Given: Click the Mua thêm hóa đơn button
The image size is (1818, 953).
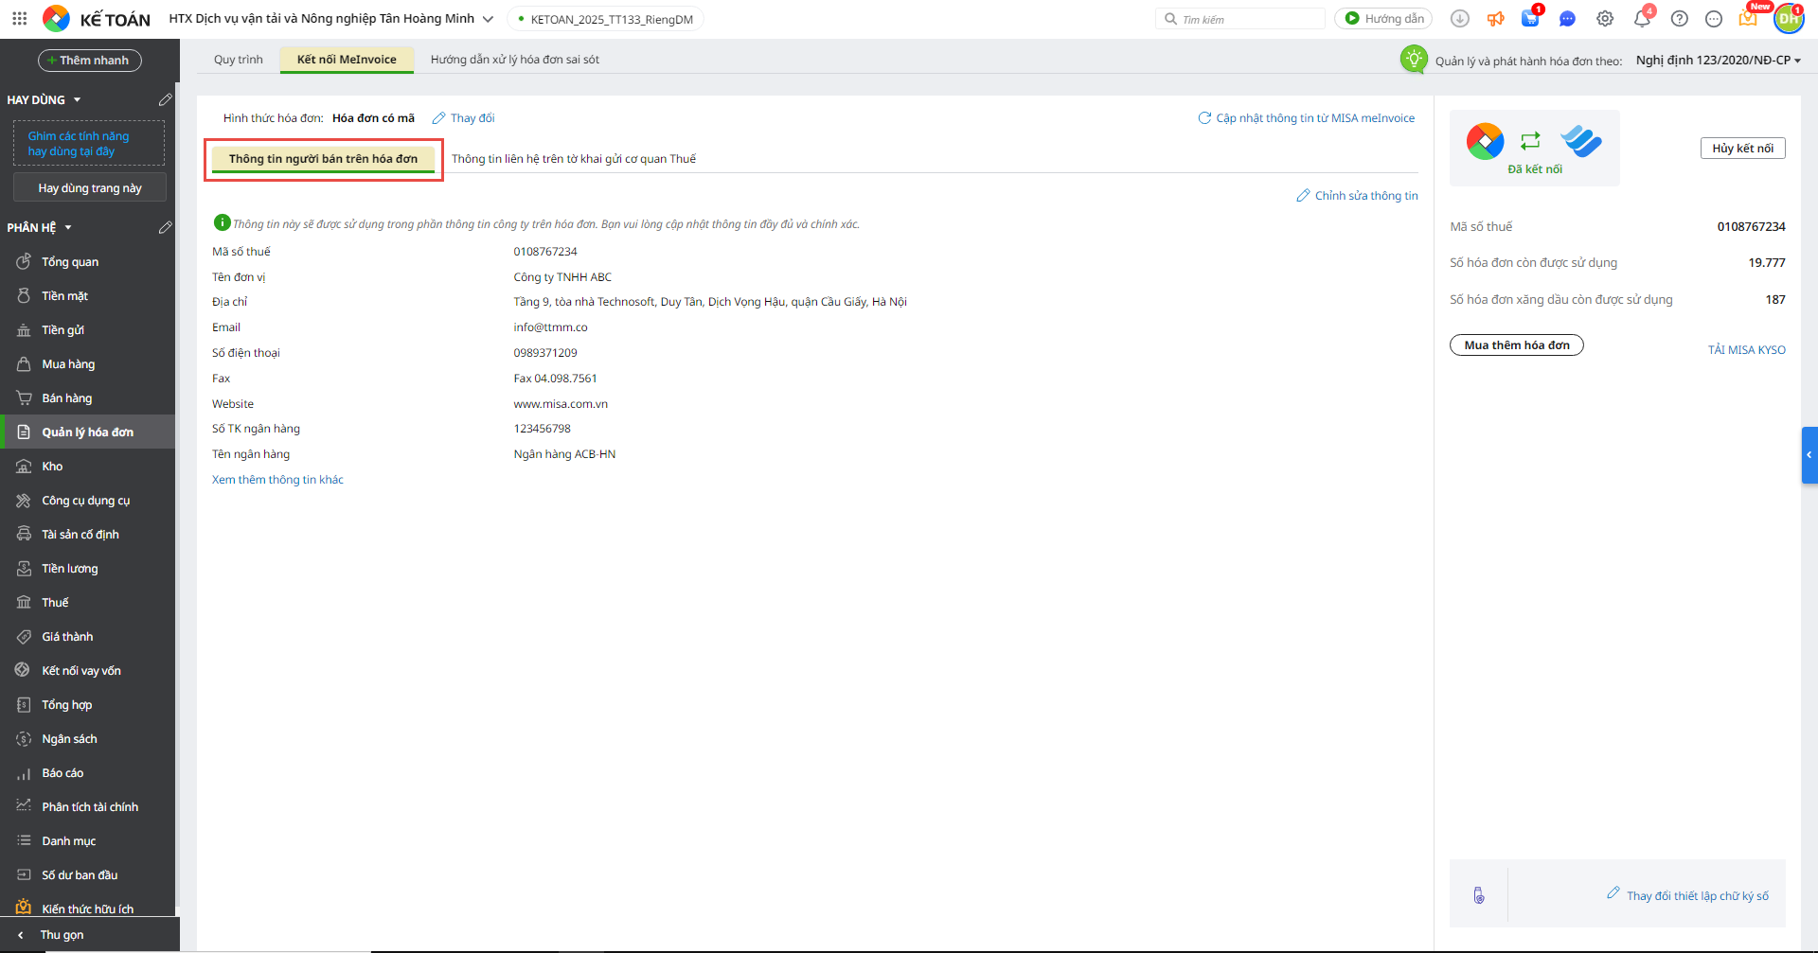Looking at the screenshot, I should (x=1516, y=345).
